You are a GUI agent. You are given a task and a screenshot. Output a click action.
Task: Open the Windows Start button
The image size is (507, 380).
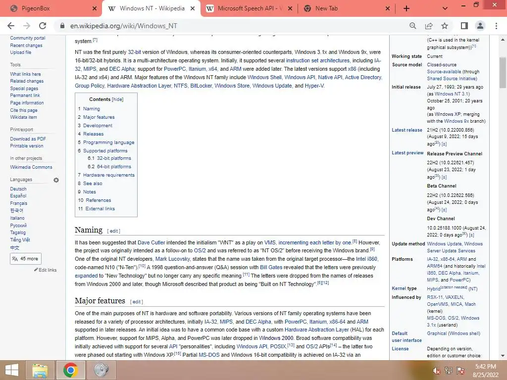(x=12, y=370)
